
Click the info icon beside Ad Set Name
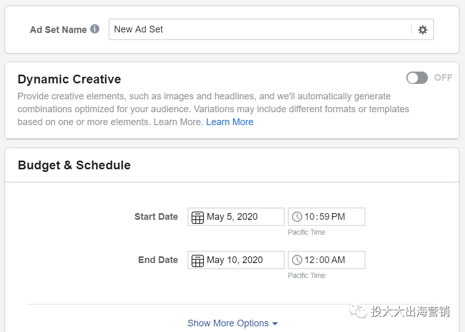(95, 29)
